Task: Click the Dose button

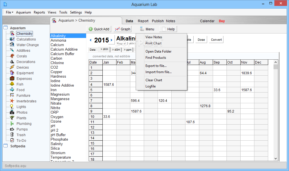Action: (201, 40)
